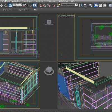Toggle the 2.5D Snaps button
The image size is (112, 112).
(x=40, y=5)
